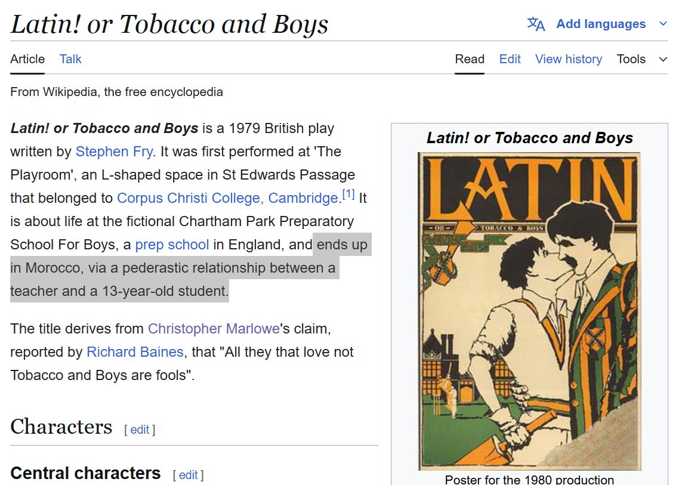The image size is (682, 485).
Task: Switch to the Article tab
Action: [27, 59]
